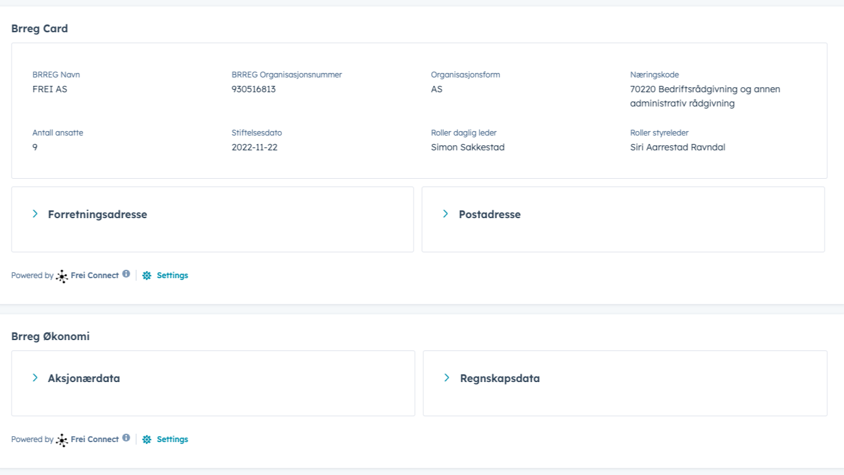Click the Frei Connect text in Brreg Card footer
The height and width of the screenshot is (475, 844).
click(94, 276)
